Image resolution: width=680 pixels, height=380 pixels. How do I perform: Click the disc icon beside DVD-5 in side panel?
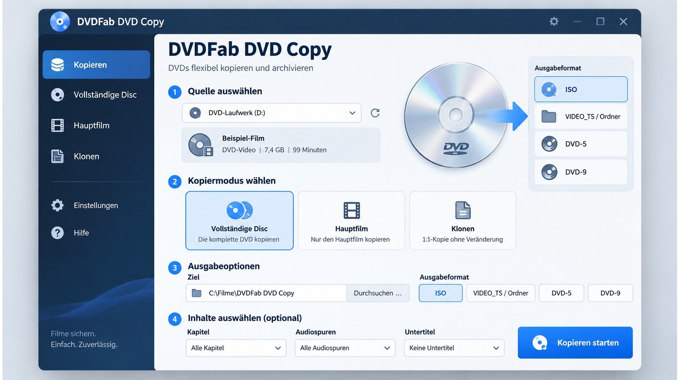(549, 144)
